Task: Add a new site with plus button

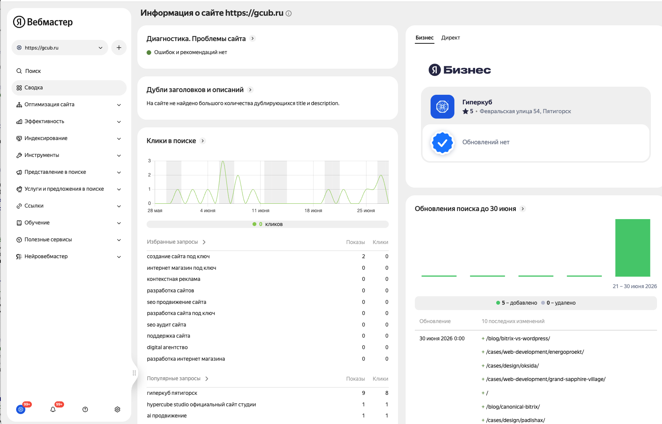Action: point(119,48)
